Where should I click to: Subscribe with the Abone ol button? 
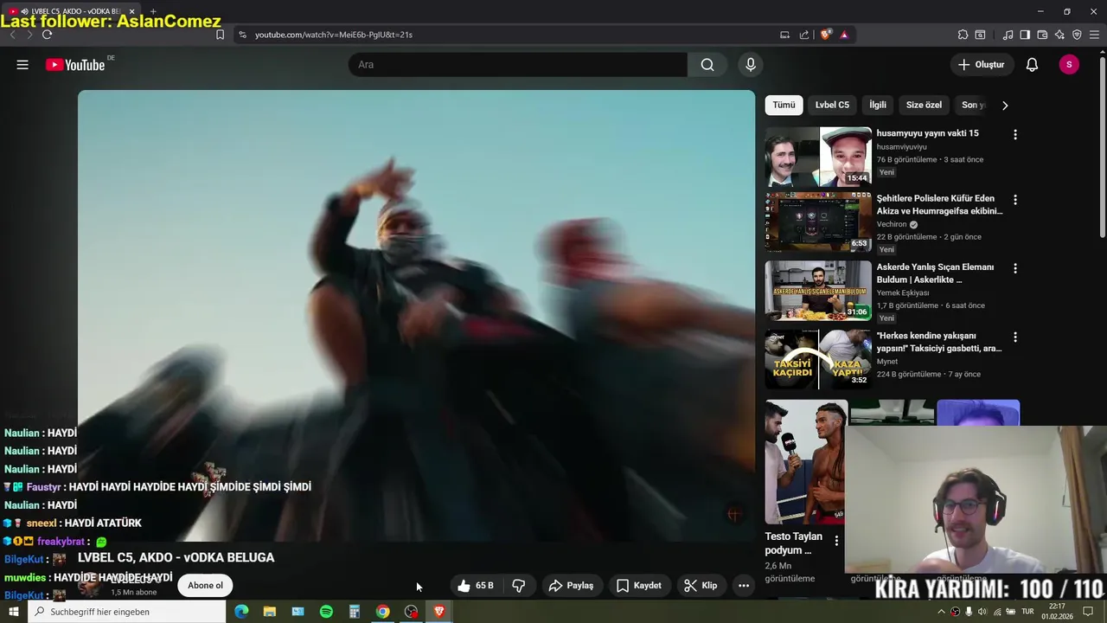click(x=205, y=586)
